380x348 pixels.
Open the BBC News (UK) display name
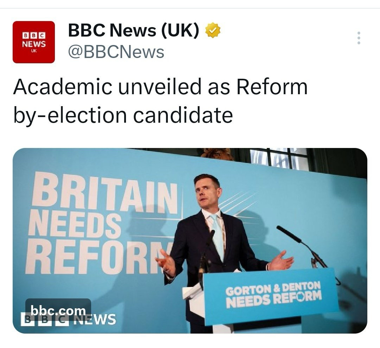[x=134, y=31]
